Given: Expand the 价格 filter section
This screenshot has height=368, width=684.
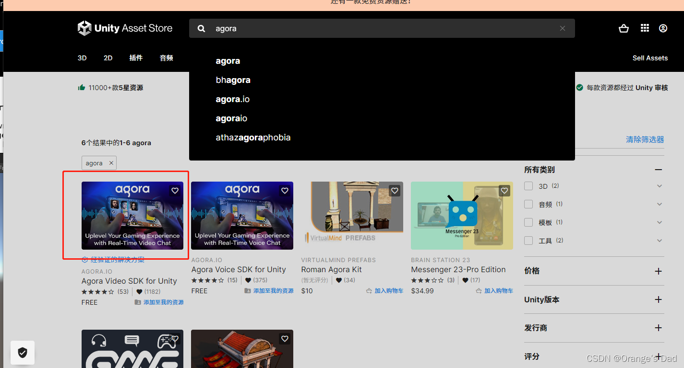Looking at the screenshot, I should [659, 271].
